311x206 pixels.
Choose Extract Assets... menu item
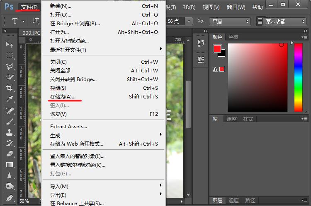click(104, 127)
